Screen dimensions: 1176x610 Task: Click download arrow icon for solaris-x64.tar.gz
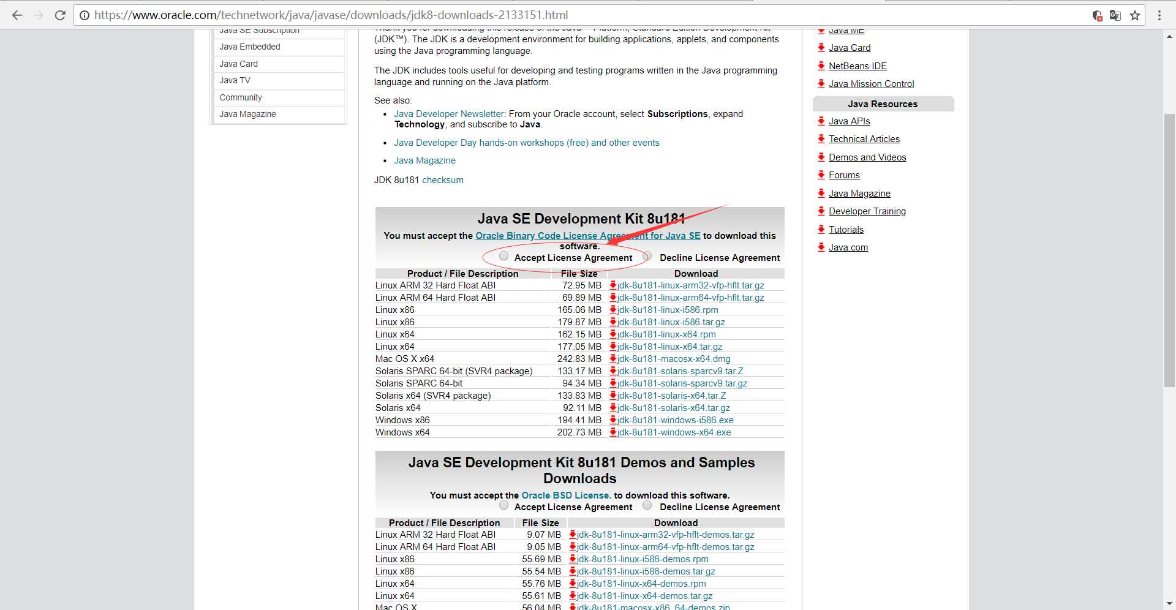pyautogui.click(x=612, y=407)
